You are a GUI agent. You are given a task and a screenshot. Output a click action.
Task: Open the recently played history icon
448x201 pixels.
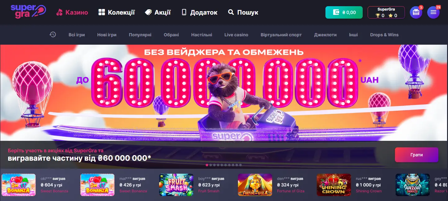[53, 35]
